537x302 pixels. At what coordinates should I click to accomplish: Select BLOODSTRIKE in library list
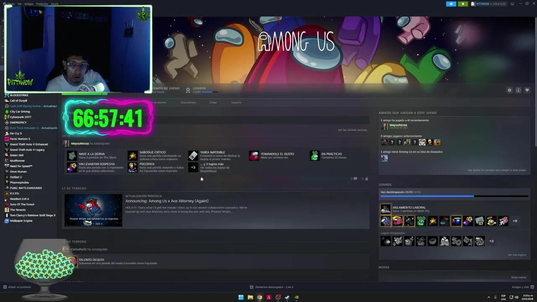(19, 95)
